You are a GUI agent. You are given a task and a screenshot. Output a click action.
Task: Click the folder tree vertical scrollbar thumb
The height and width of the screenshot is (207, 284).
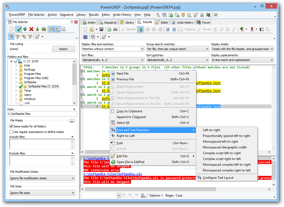pyautogui.click(x=74, y=74)
